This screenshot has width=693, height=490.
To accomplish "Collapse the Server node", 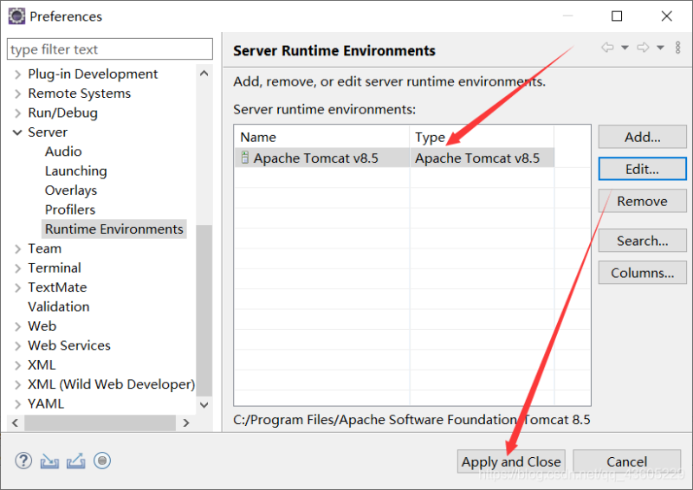I will pyautogui.click(x=17, y=132).
